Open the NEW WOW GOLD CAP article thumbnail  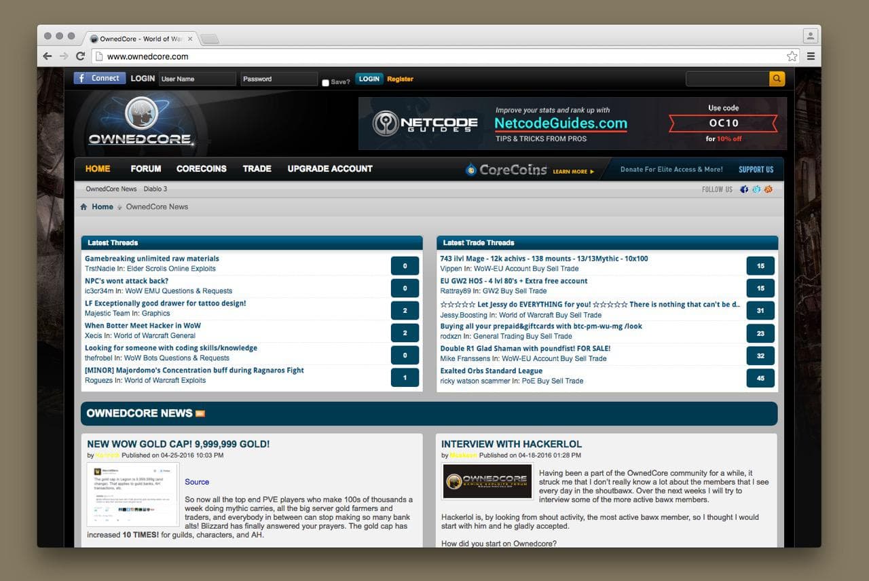tap(133, 495)
